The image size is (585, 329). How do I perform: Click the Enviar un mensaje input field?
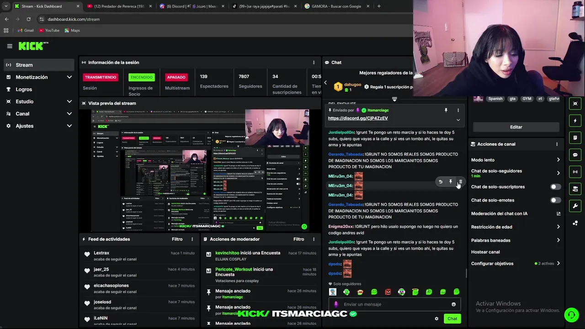coord(394,304)
